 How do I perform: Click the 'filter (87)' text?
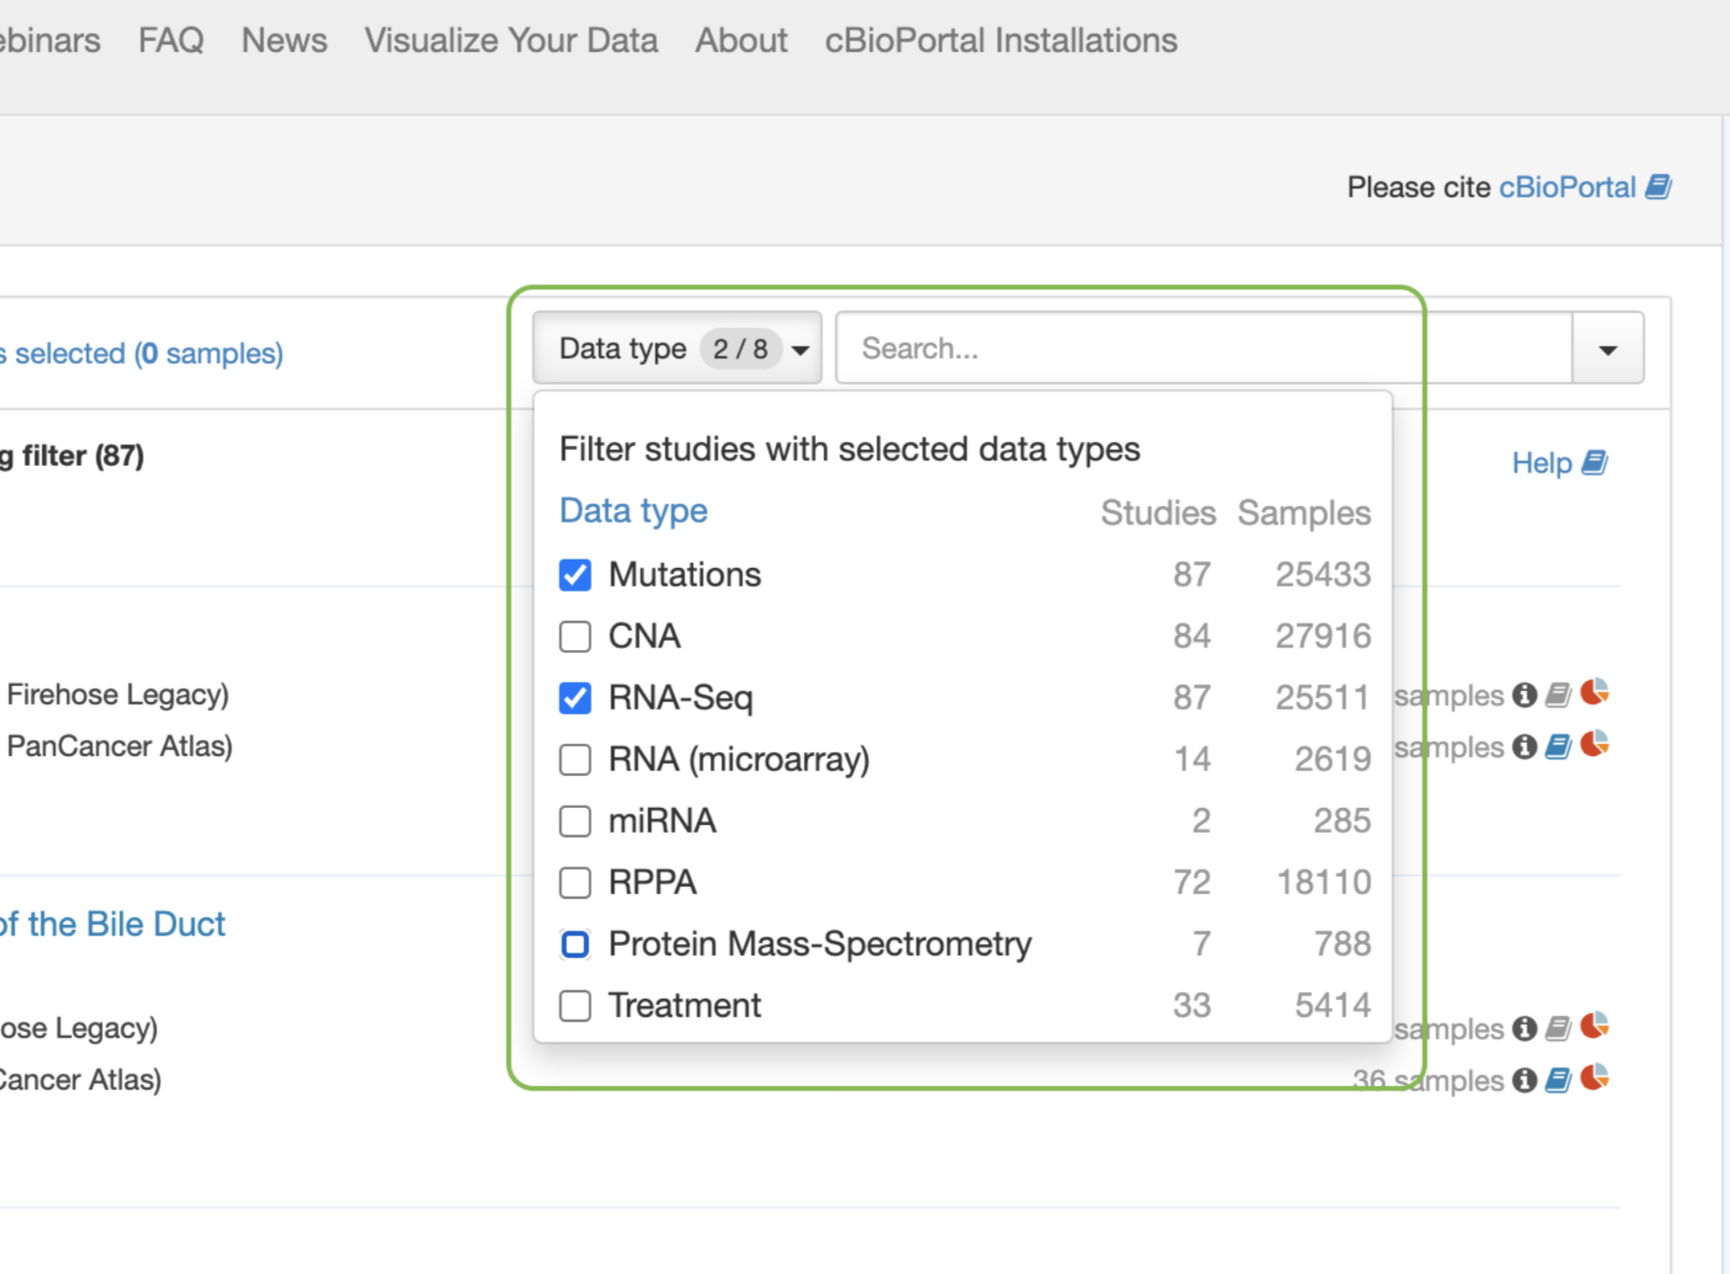[83, 456]
